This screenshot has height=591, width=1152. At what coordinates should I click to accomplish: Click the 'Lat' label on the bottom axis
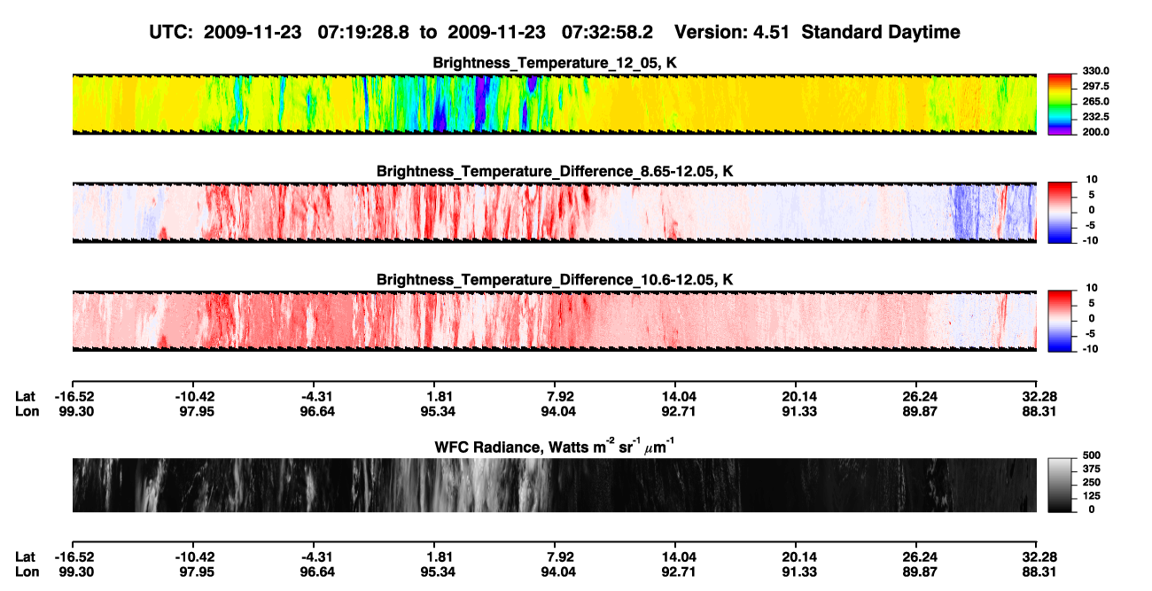pos(25,556)
